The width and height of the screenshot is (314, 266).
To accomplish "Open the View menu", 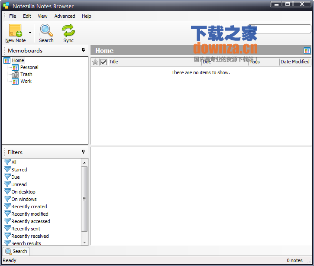I will (x=42, y=16).
